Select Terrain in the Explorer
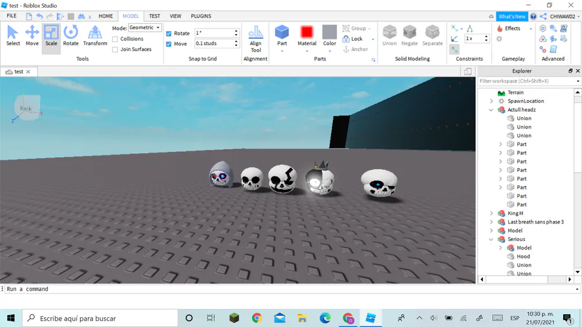The height and width of the screenshot is (327, 582). 515,92
